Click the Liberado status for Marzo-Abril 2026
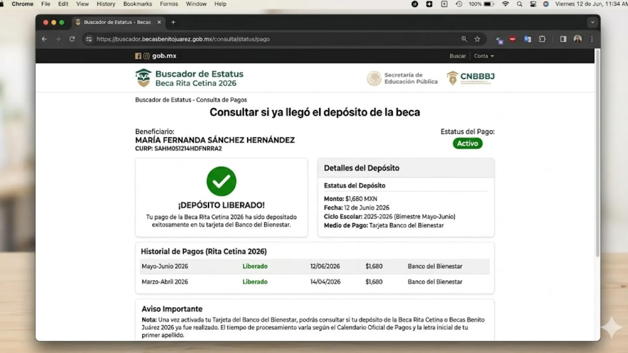628x353 pixels. 255,282
